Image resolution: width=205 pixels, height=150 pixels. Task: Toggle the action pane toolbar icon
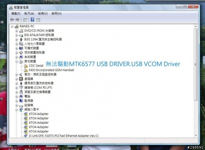click(38, 20)
